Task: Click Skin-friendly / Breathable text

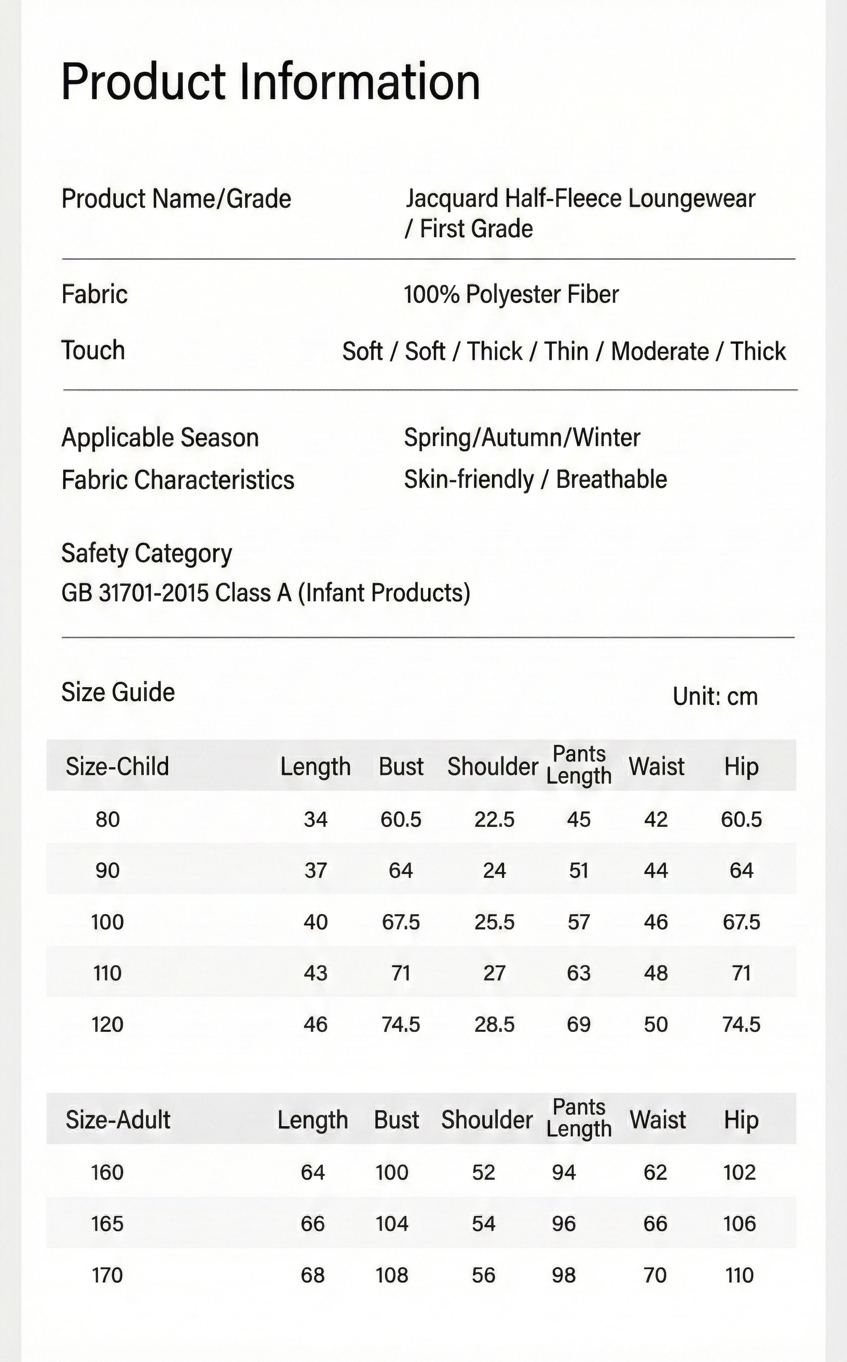Action: 536,480
